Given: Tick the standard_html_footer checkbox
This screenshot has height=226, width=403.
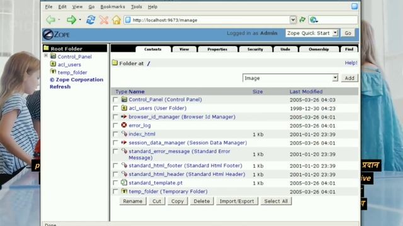Looking at the screenshot, I should coord(115,166).
